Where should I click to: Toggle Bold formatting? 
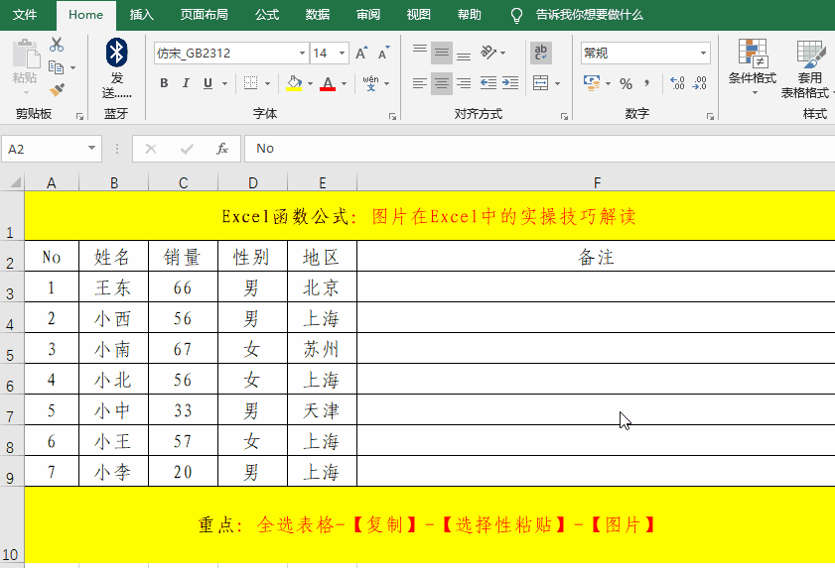(164, 83)
